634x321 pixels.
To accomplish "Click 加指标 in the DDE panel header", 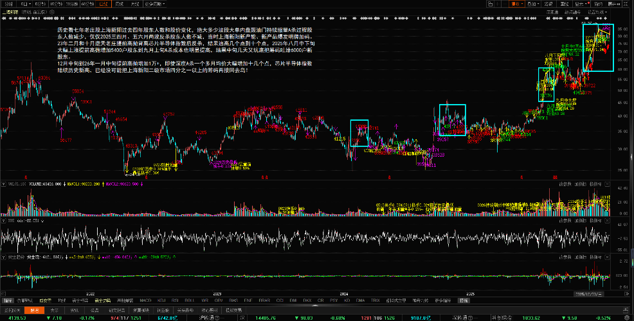I will pos(581,221).
